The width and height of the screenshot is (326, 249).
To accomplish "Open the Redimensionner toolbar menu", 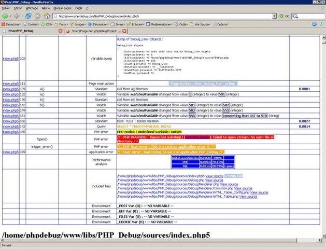I will coord(159,24).
